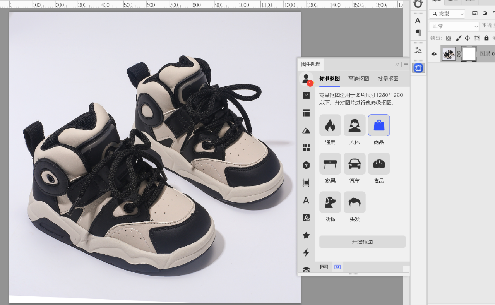Viewport: 495px width, 305px height.
Task: Open the user account icon with notification badge
Action: pyautogui.click(x=307, y=79)
